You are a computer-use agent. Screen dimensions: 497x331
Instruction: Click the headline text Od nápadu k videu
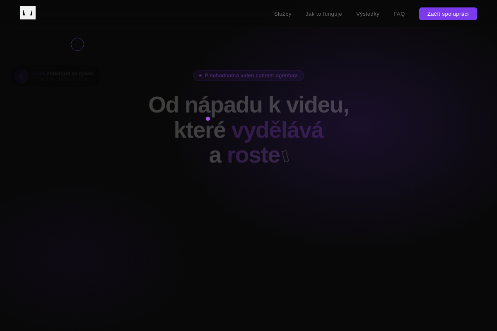point(248,105)
